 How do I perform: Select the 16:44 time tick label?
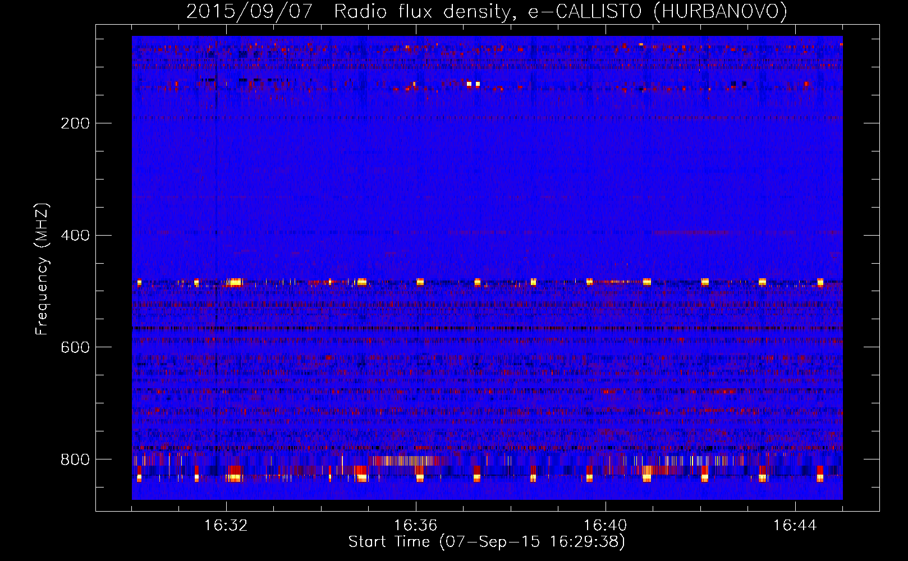point(795,526)
